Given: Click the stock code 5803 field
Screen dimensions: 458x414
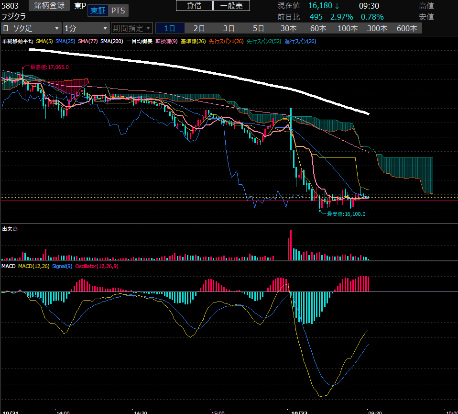Looking at the screenshot, I should [x=11, y=6].
